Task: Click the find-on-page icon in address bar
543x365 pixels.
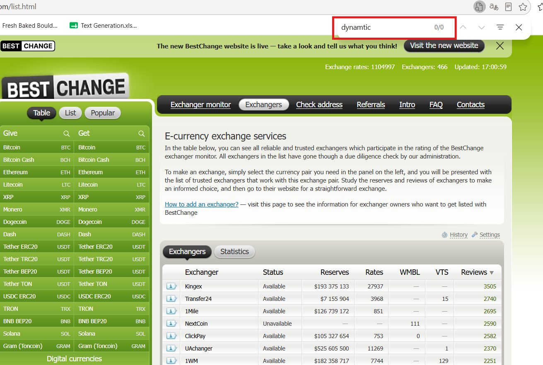Action: tap(479, 7)
